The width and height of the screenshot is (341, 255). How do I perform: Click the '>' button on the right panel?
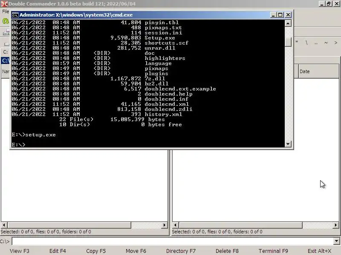coord(336,42)
